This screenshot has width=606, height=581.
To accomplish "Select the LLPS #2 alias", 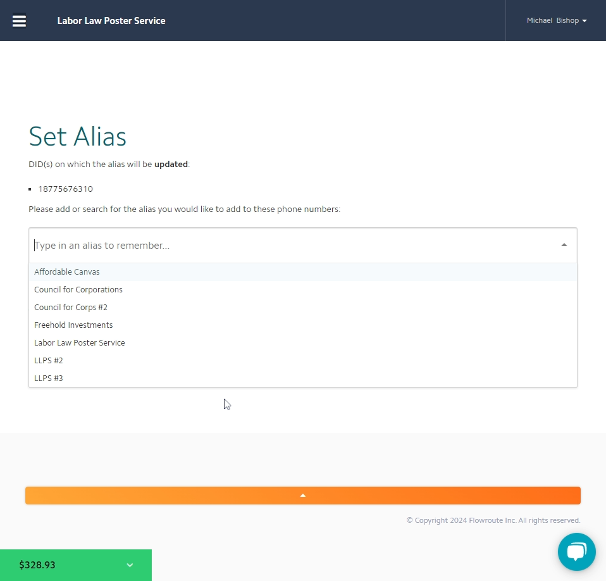I will pyautogui.click(x=49, y=361).
